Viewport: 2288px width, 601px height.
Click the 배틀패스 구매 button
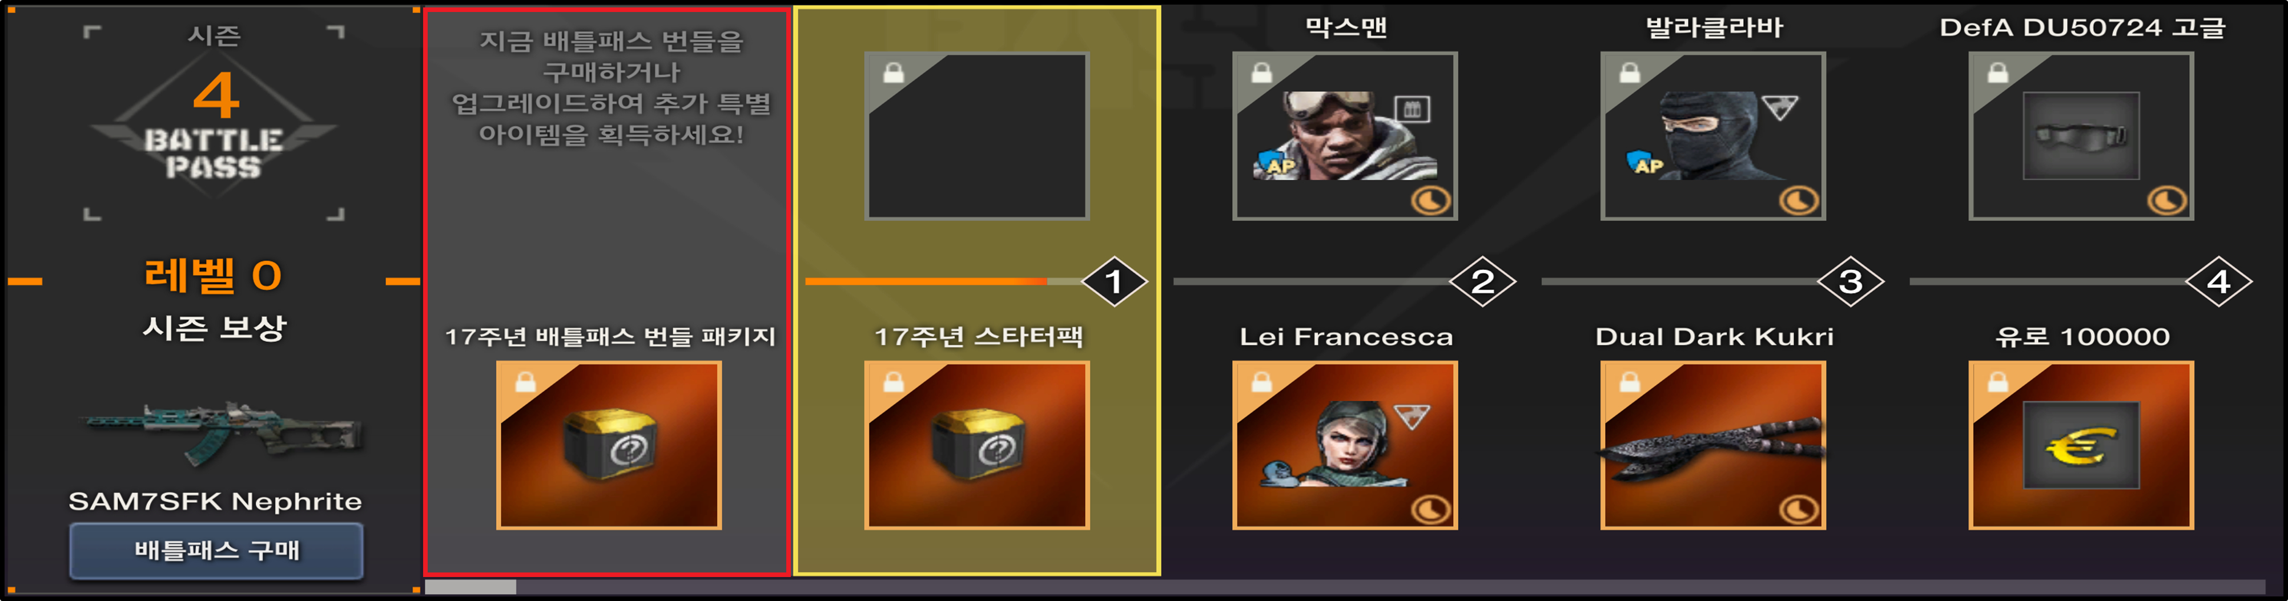[216, 550]
